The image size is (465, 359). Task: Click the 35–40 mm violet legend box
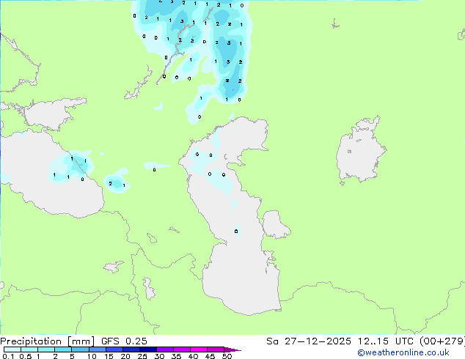182,349
